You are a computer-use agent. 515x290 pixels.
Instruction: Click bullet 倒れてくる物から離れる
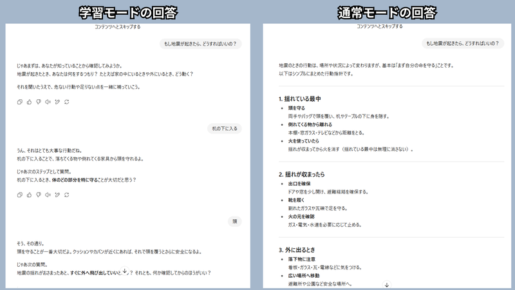pos(310,124)
